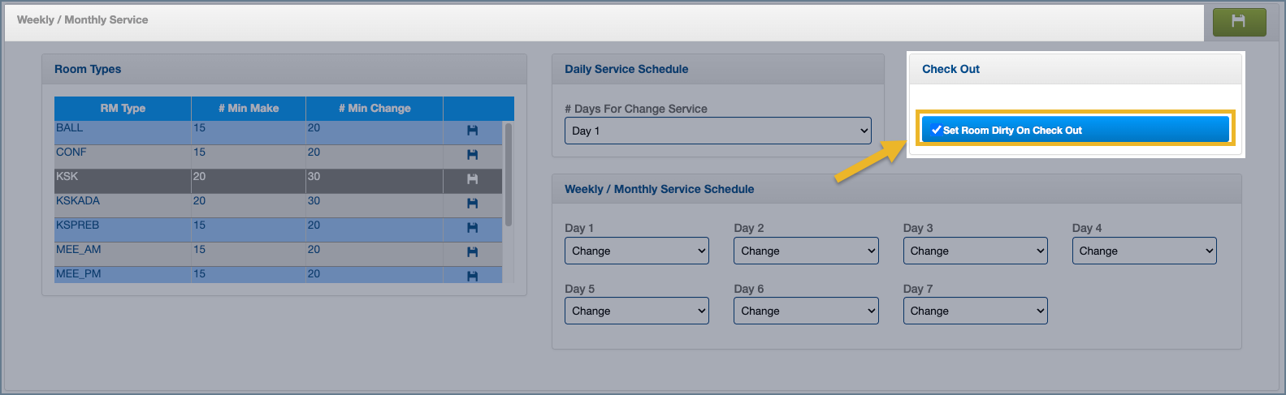Expand the Day 1 service schedule dropdown

[636, 251]
